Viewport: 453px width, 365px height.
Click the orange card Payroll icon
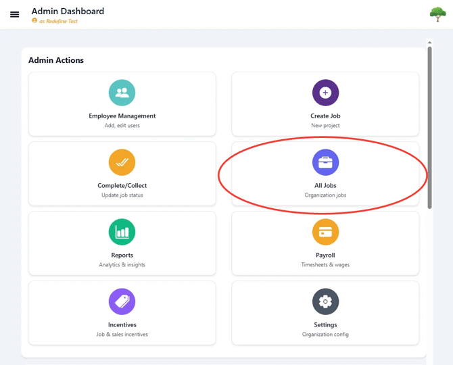point(325,232)
